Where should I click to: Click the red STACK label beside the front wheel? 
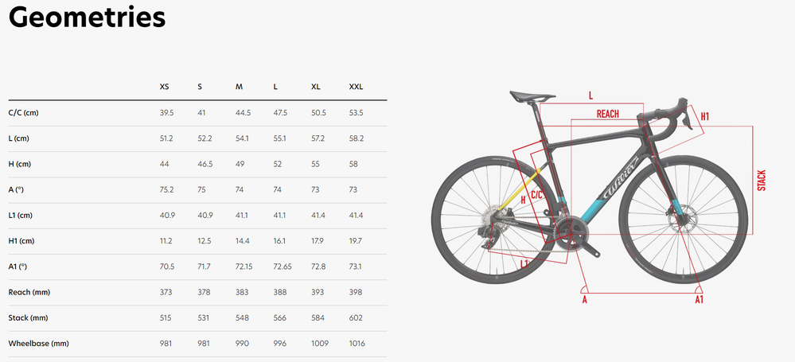click(762, 180)
